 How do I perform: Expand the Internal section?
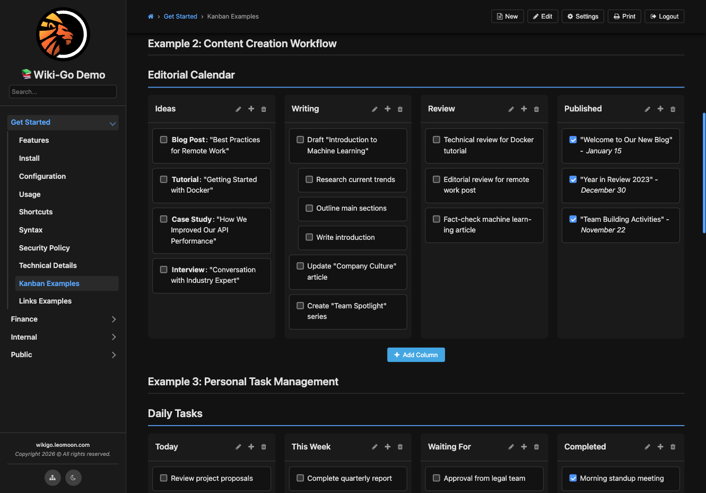pos(114,337)
